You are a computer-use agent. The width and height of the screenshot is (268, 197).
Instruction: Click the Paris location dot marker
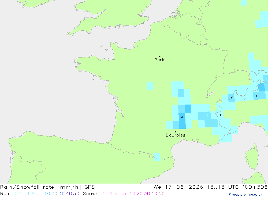160,56
